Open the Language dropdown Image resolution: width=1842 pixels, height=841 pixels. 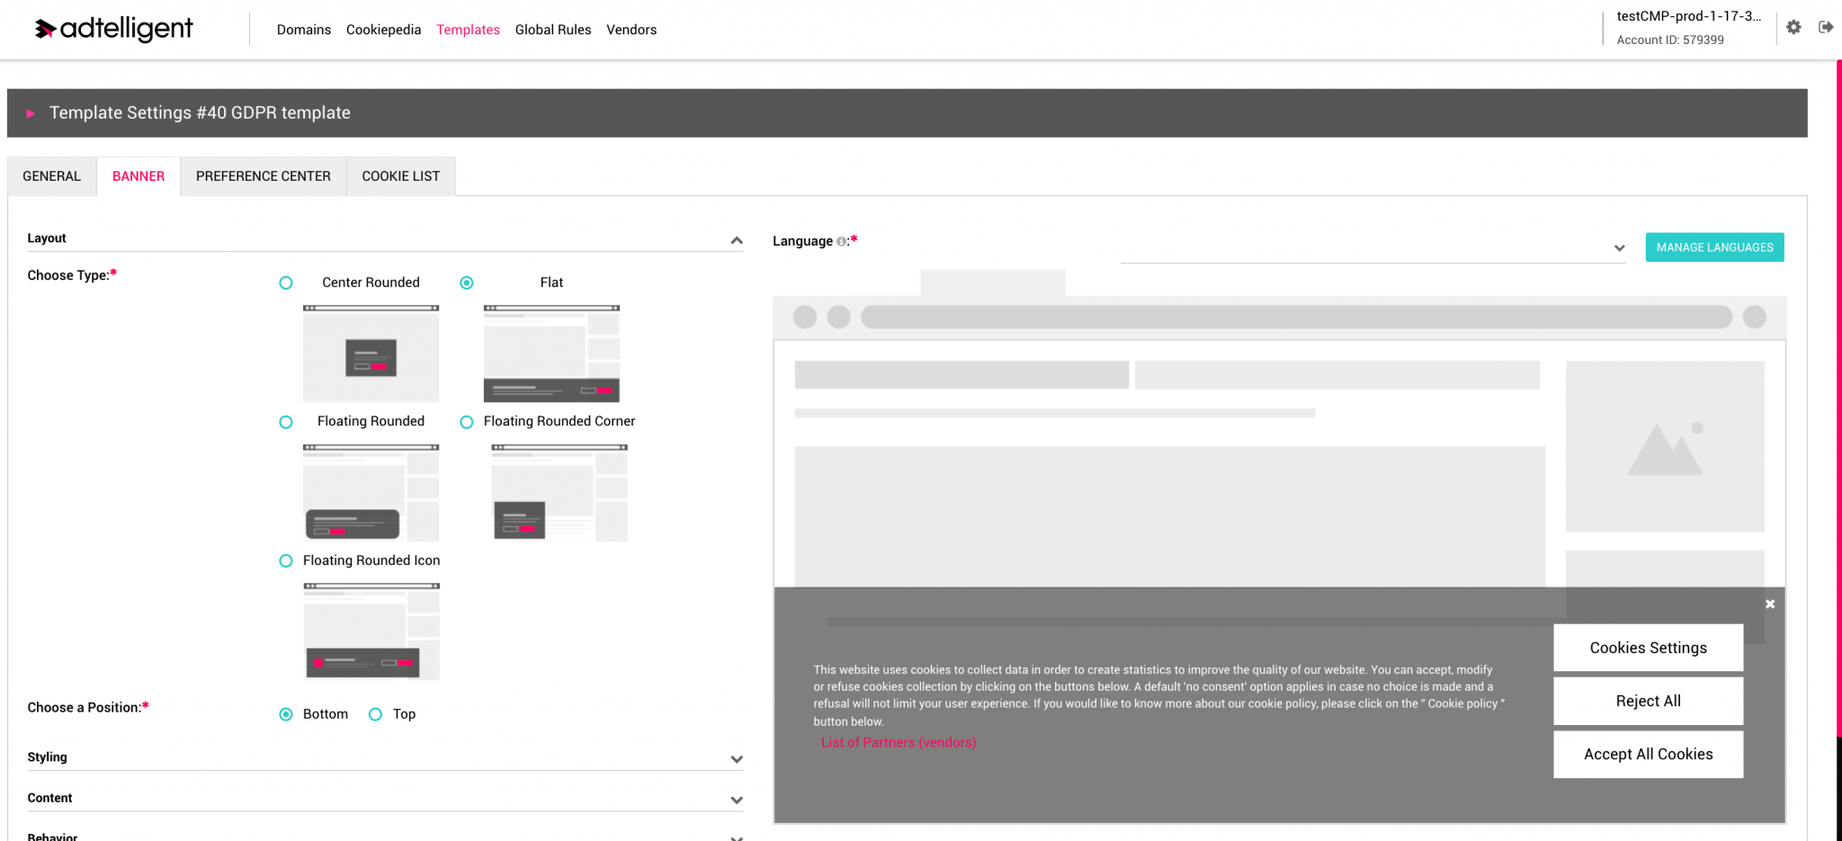(1618, 247)
